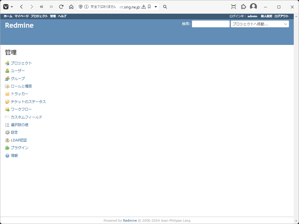
Task: Go back with the browser back arrow
Action: 21,7
